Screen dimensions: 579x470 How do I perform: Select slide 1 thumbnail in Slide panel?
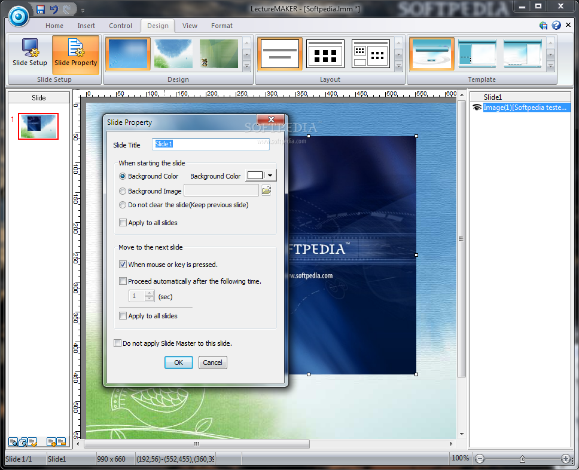pyautogui.click(x=38, y=126)
